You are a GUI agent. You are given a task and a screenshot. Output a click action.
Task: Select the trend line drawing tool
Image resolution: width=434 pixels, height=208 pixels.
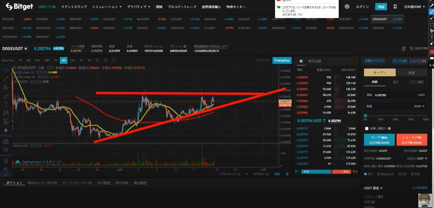point(6,79)
